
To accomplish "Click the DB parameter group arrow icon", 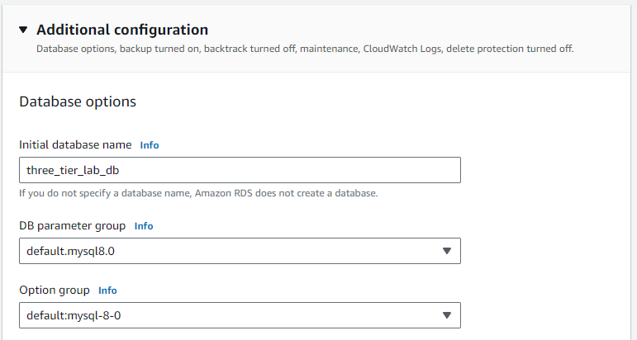I will point(447,251).
